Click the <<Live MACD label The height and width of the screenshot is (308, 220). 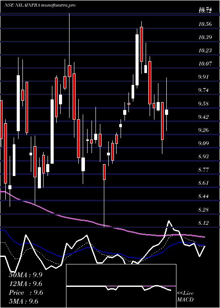pos(185,297)
